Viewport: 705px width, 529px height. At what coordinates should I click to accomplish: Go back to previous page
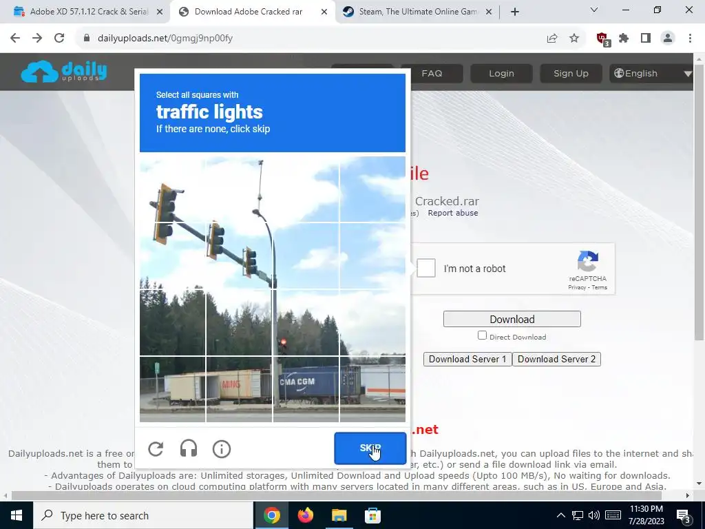[15, 39]
